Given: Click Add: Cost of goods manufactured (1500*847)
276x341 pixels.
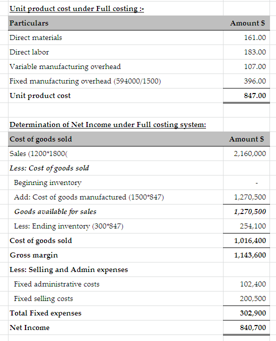Looking at the screenshot, I should (89, 197).
